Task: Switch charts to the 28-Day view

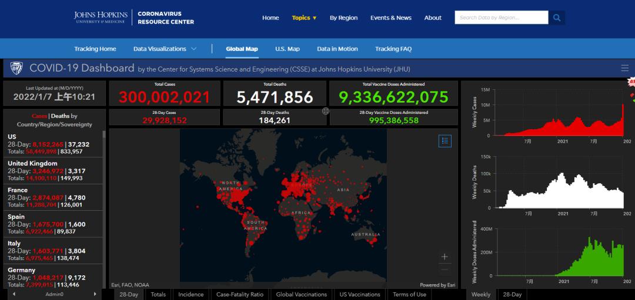Action: tap(512, 294)
